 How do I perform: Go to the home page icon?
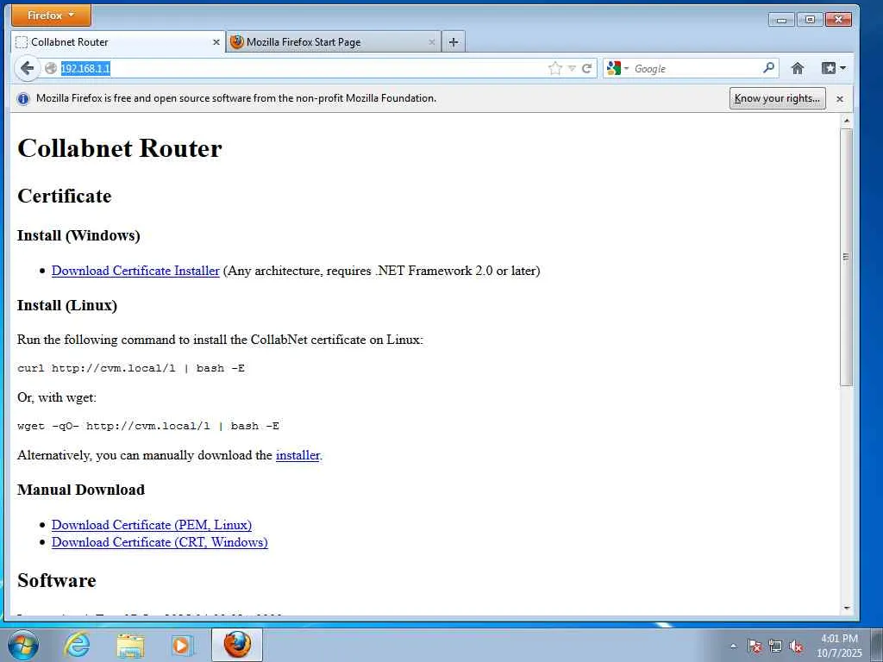798,68
